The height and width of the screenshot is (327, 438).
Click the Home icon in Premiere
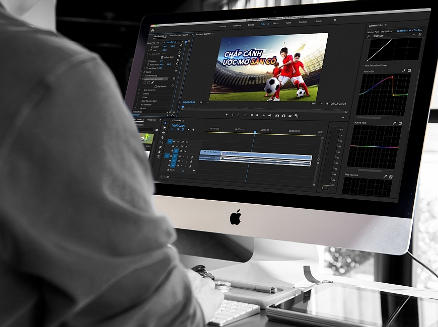tap(153, 30)
